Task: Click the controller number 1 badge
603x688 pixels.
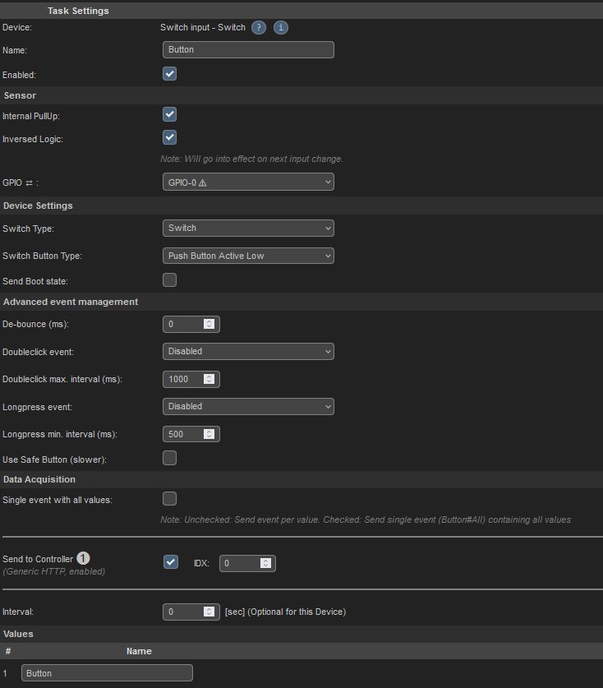Action: tap(83, 558)
